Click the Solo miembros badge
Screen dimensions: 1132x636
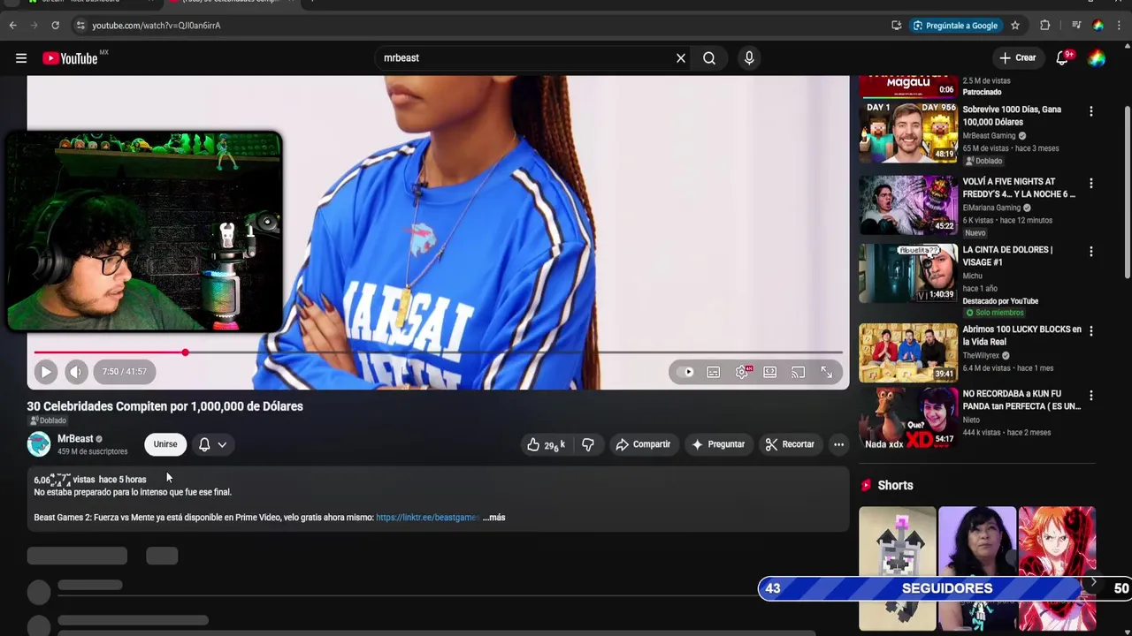[994, 313]
